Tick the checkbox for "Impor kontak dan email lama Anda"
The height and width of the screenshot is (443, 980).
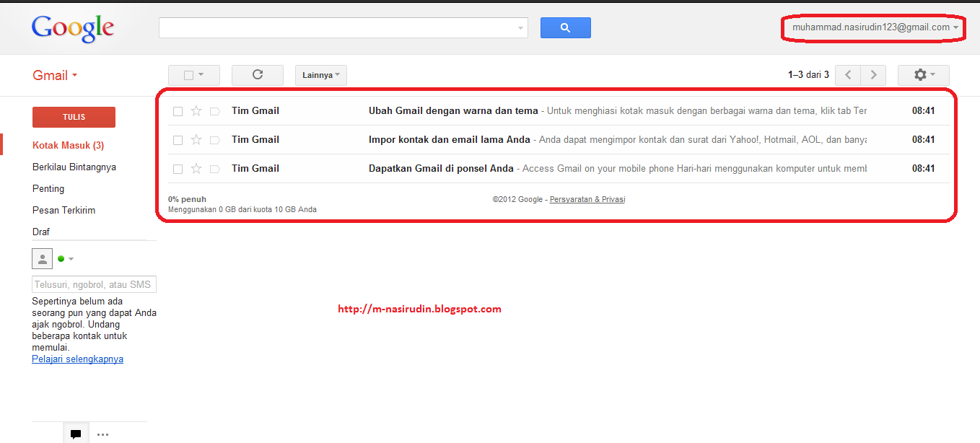178,140
